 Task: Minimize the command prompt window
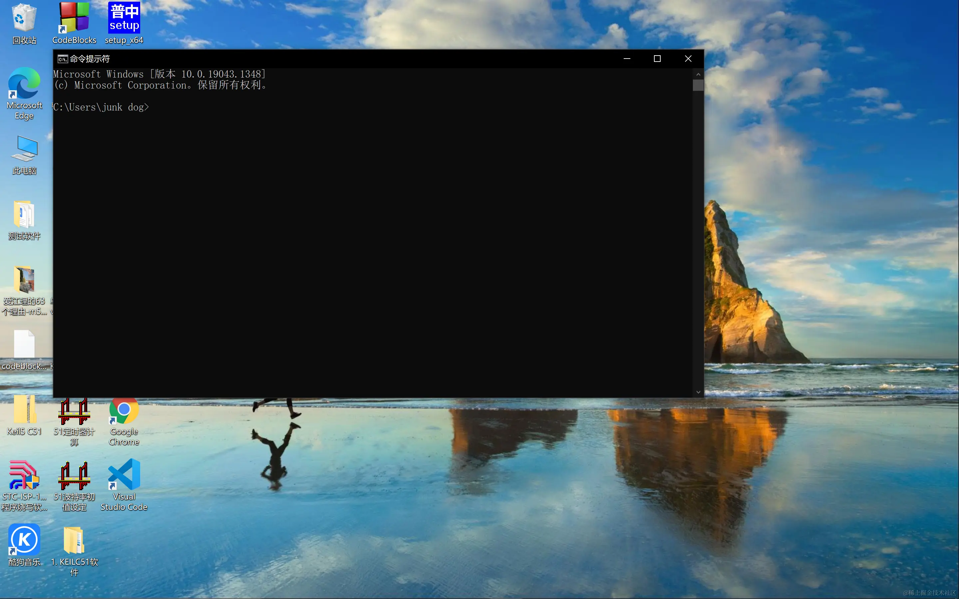pyautogui.click(x=627, y=59)
